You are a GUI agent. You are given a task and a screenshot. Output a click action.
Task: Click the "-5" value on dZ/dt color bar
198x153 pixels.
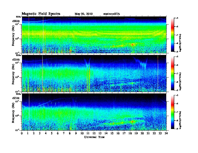pyautogui.click(x=177, y=95)
